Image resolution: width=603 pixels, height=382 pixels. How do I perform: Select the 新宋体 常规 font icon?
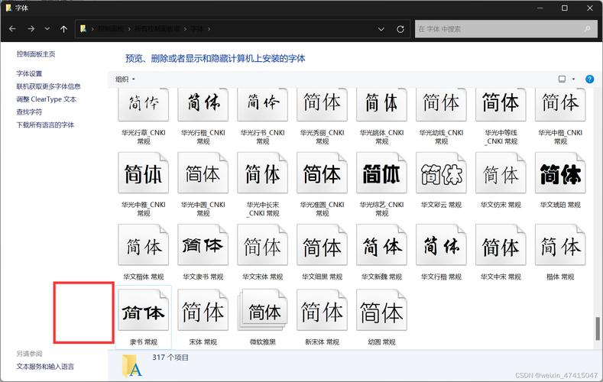pos(323,310)
